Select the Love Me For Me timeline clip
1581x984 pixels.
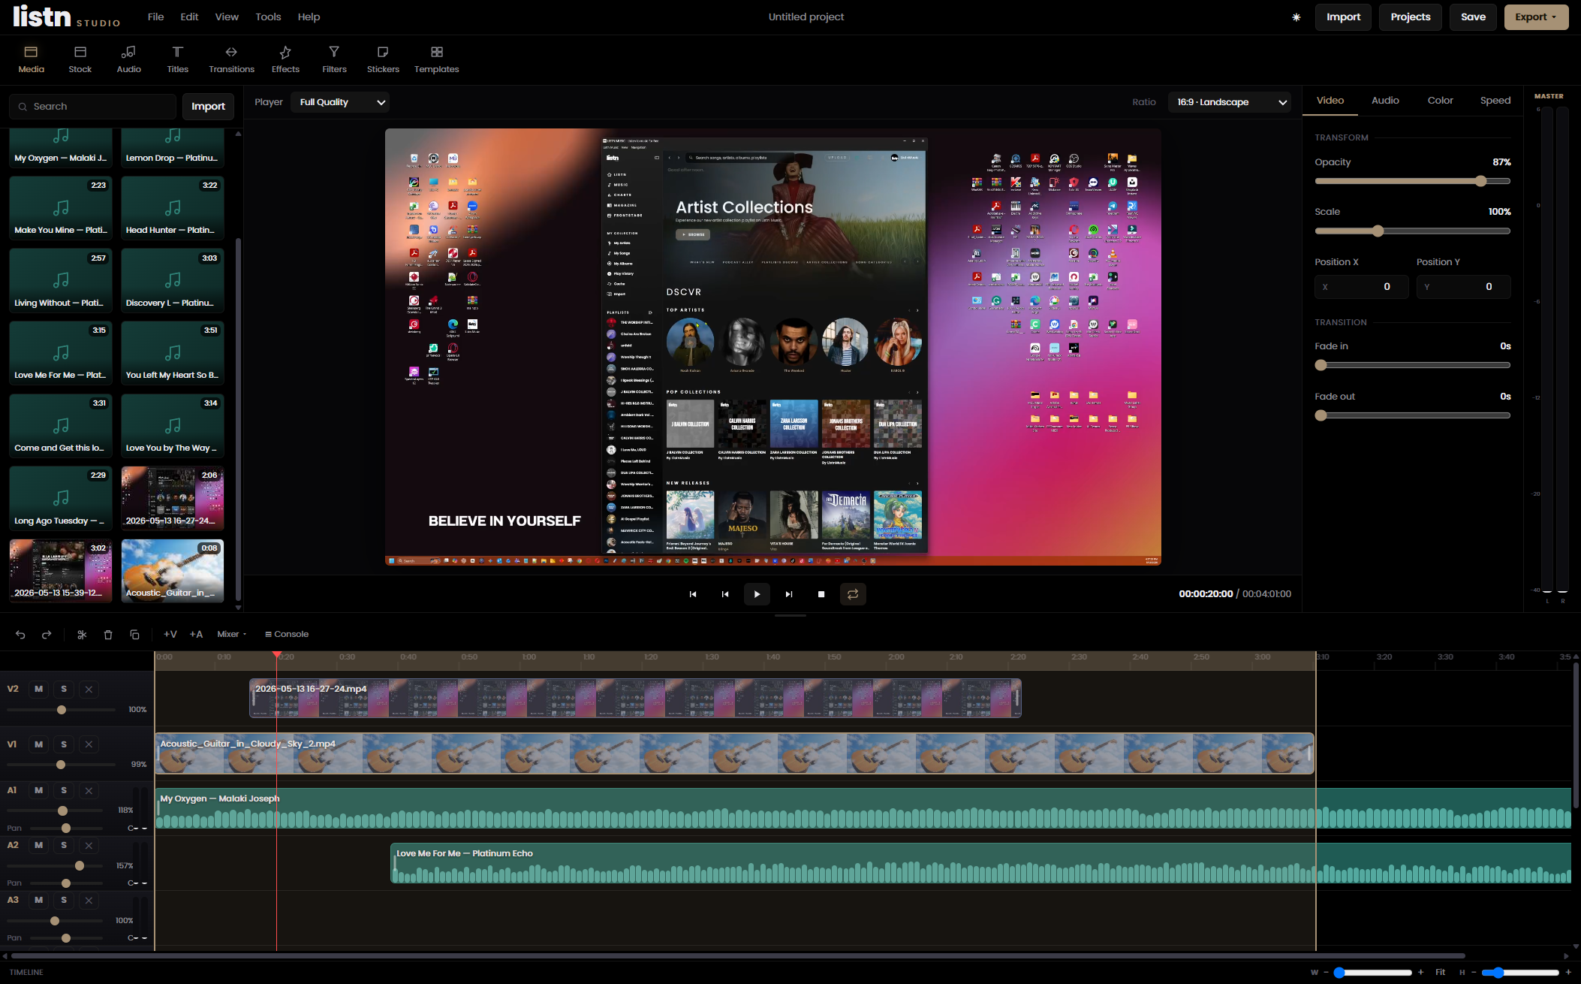[980, 863]
